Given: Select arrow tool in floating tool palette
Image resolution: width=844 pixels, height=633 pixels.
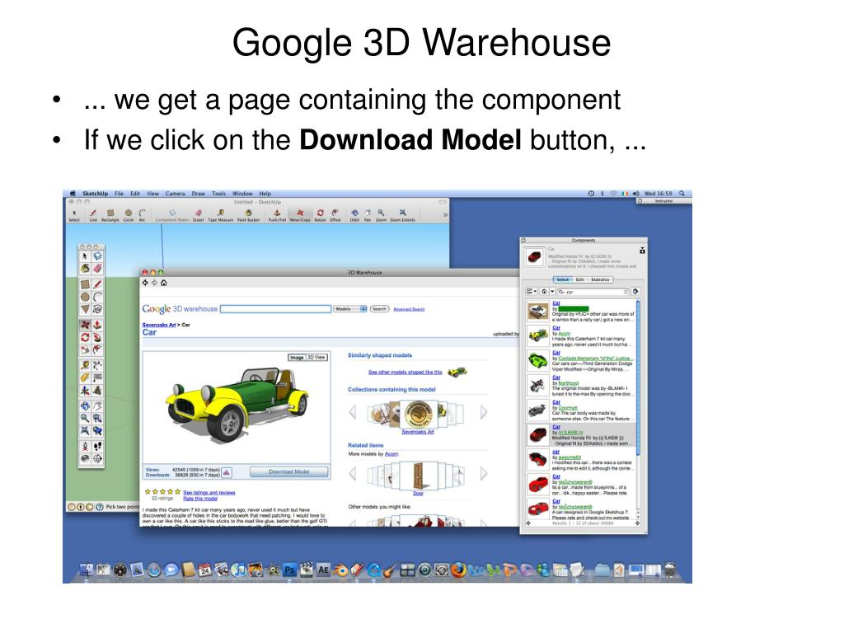Looking at the screenshot, I should pos(85,257).
